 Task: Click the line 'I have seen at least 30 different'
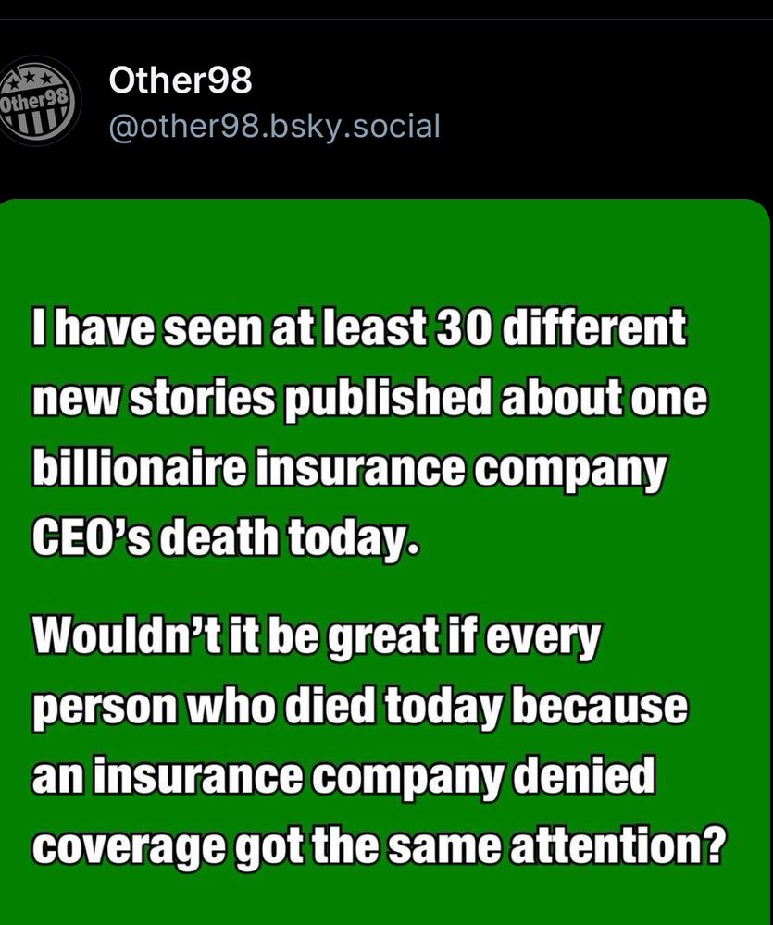[359, 327]
